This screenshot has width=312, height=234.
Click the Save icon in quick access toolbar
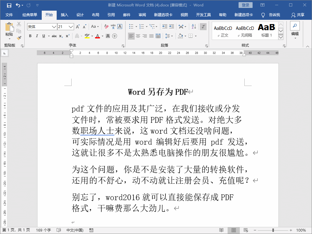(x=9, y=5)
